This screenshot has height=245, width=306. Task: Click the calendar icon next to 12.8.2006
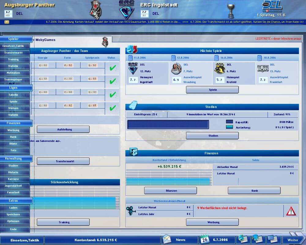[x=173, y=58]
